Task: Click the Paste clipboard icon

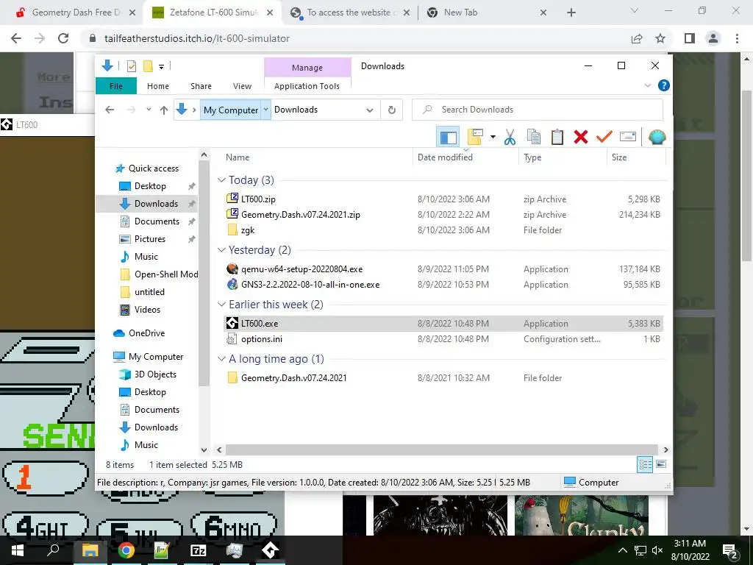Action: click(x=557, y=138)
